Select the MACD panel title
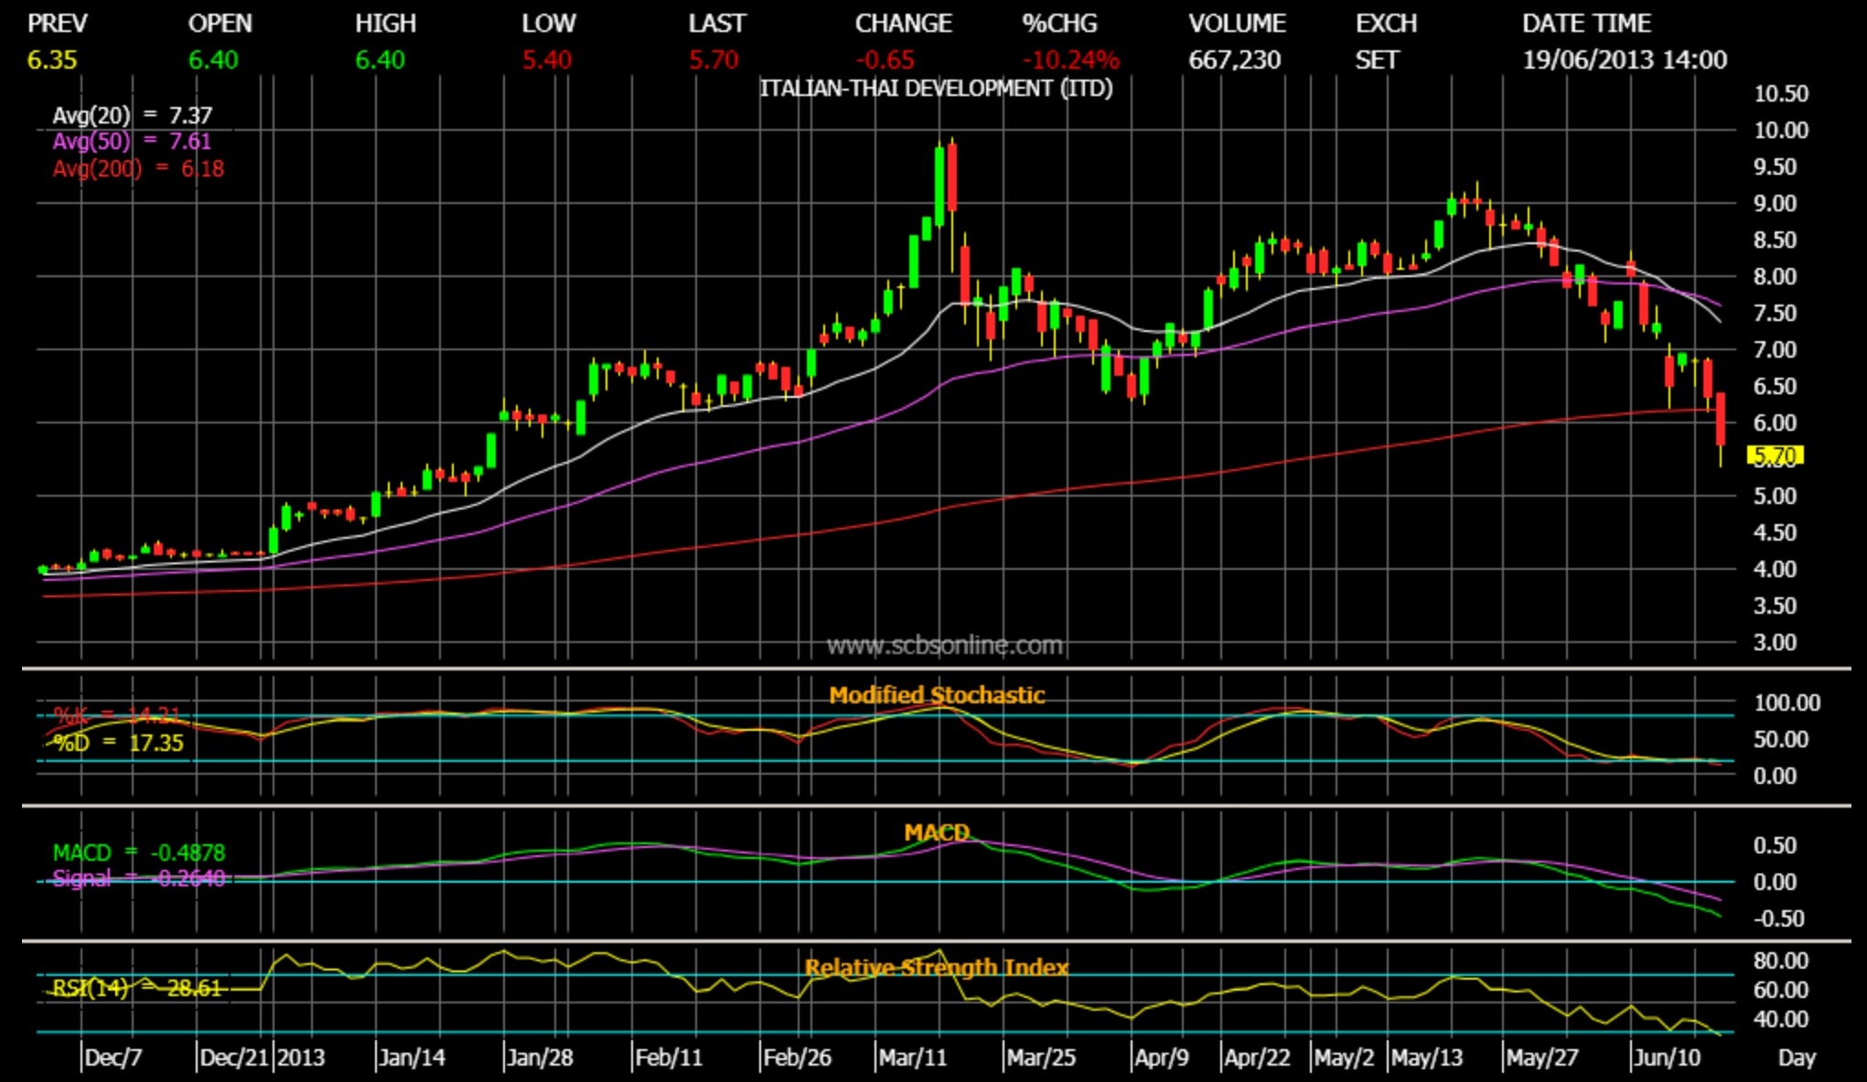Viewport: 1867px width, 1082px height. [x=937, y=832]
